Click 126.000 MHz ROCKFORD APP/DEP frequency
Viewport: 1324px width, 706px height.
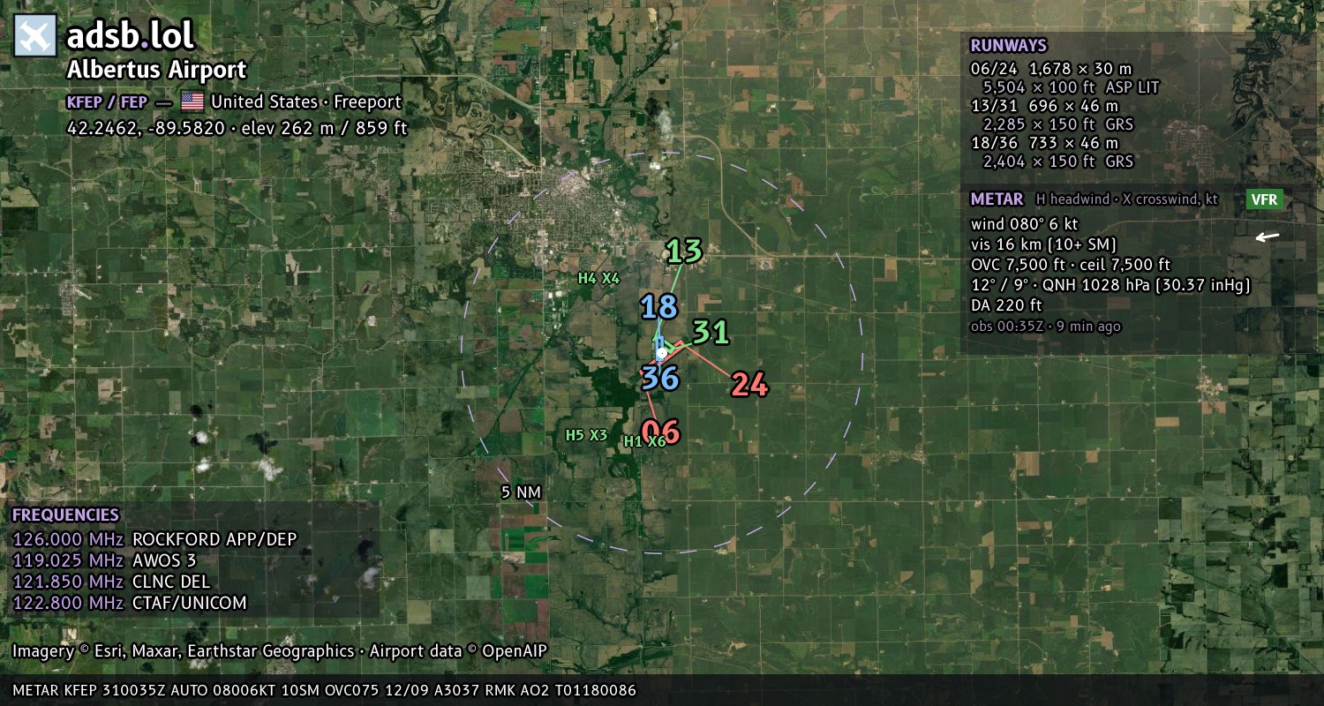coord(154,539)
